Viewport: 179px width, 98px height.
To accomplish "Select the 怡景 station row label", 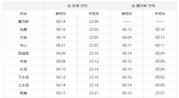I will click(x=24, y=30).
